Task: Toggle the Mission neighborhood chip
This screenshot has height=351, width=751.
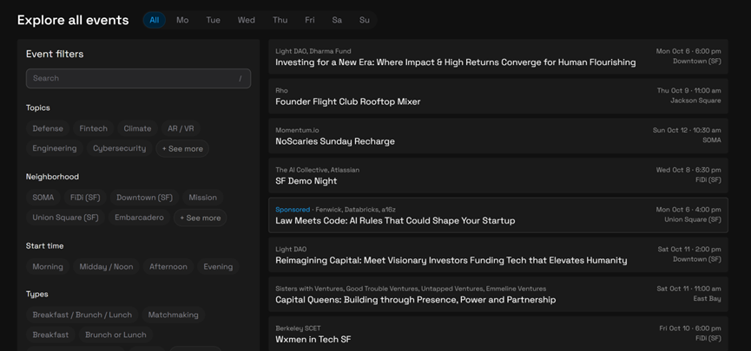Action: (202, 198)
